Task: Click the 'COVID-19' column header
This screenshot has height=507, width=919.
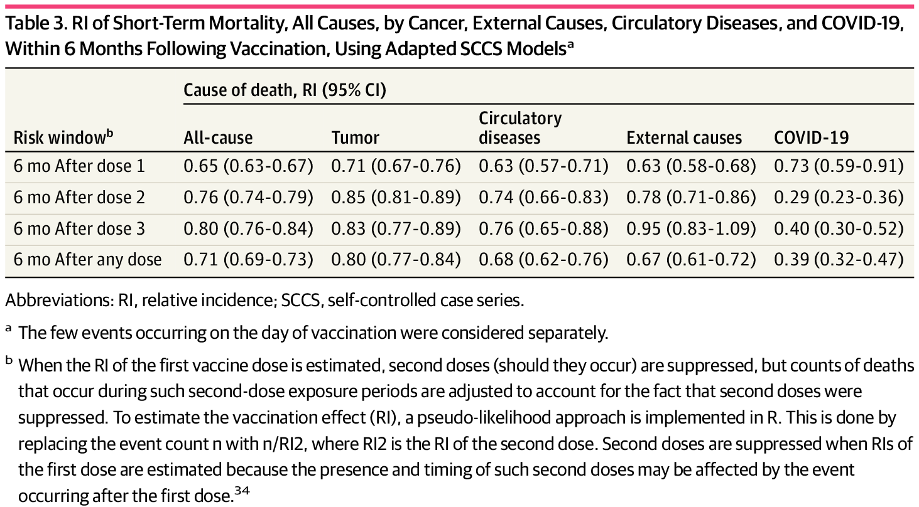Action: (812, 138)
